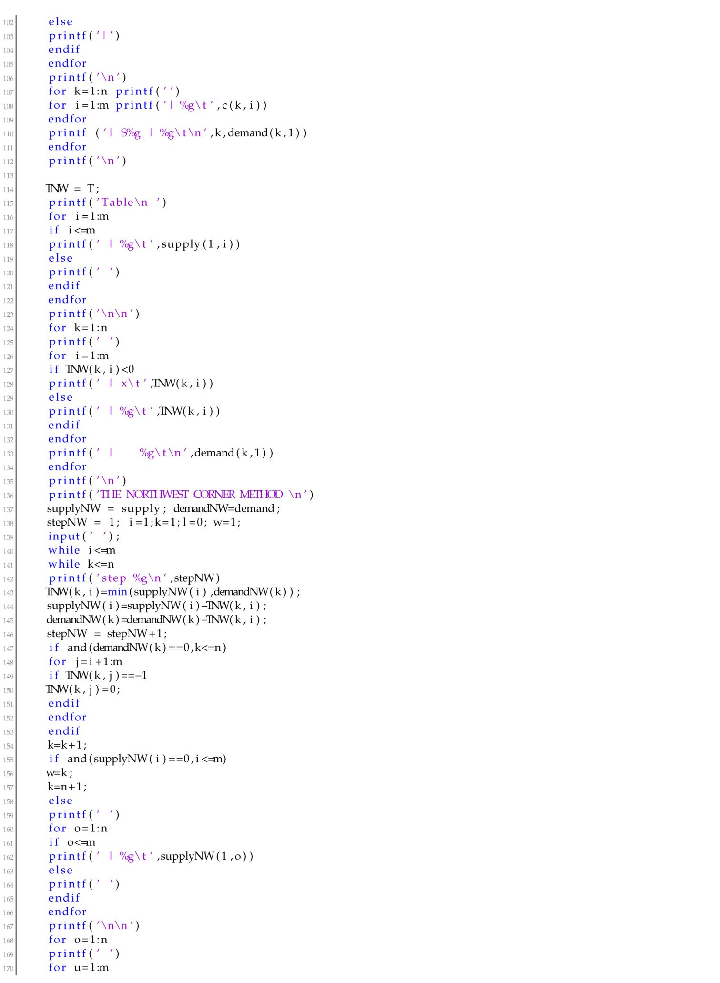Select the printf line containing S%g
Image resolution: width=720 pixels, height=983 pixels.
(x=178, y=133)
